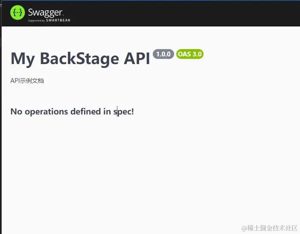Click the word 'in' in the message
Viewport: 300px width, 234px height.
tap(107, 111)
